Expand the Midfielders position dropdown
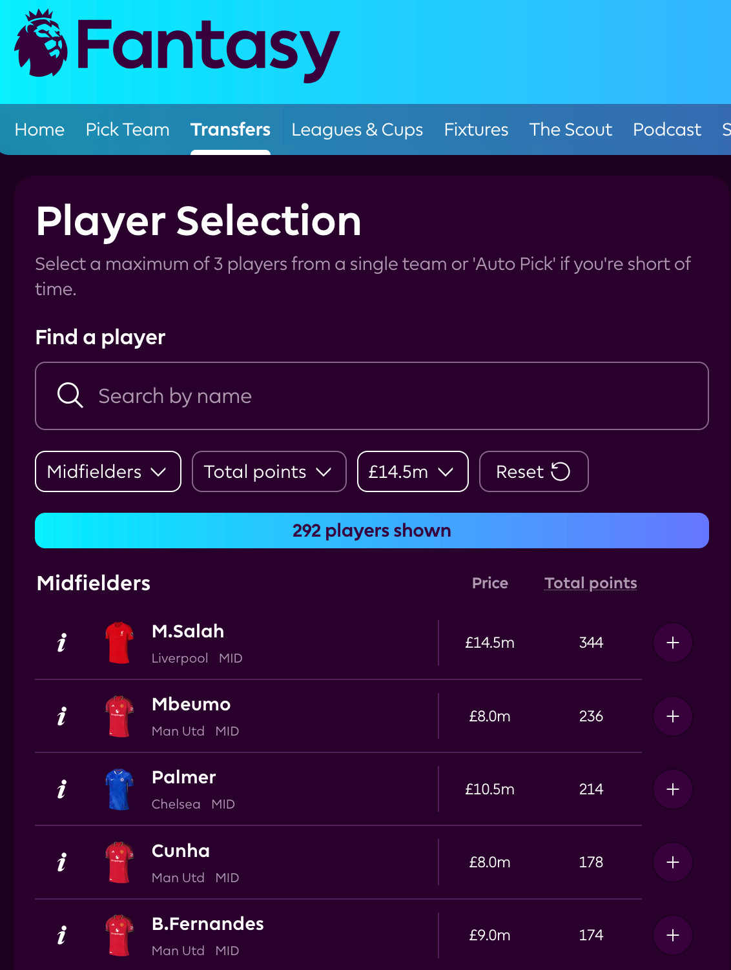The width and height of the screenshot is (731, 970). 108,471
